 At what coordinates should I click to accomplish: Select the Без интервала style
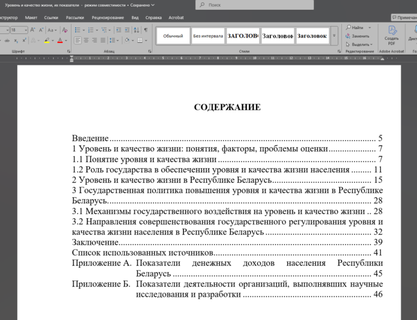click(x=208, y=36)
